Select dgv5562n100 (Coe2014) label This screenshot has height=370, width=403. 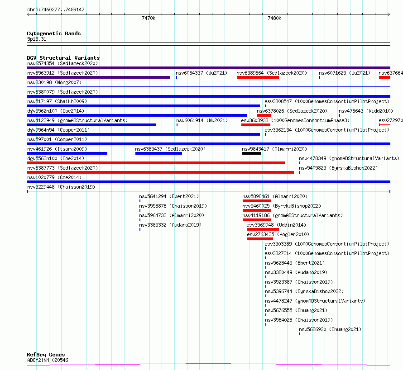click(x=56, y=111)
